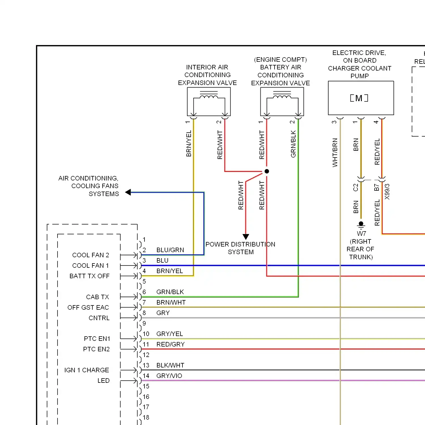Screen dimensions: 425x425
Task: Click the COOL FAN 1 signal label
Action: pyautogui.click(x=91, y=266)
